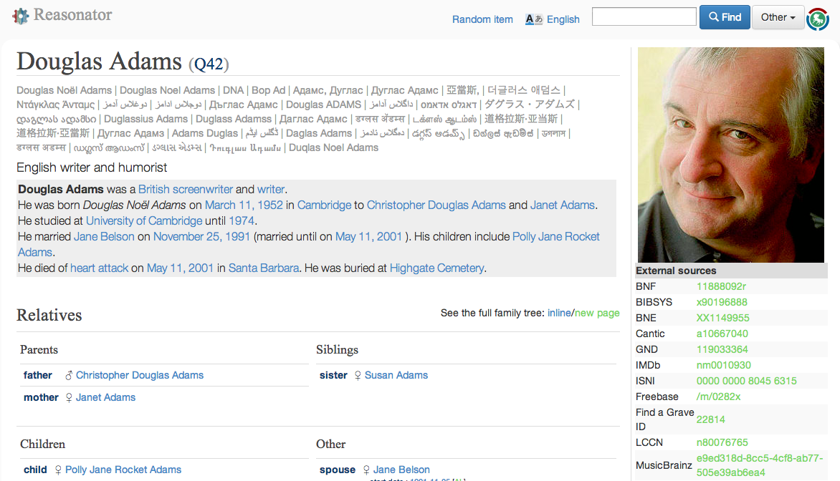
Task: Click the Reasonator gear logo icon
Action: [x=21, y=16]
